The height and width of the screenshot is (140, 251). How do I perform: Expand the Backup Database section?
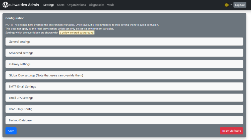tap(124, 120)
